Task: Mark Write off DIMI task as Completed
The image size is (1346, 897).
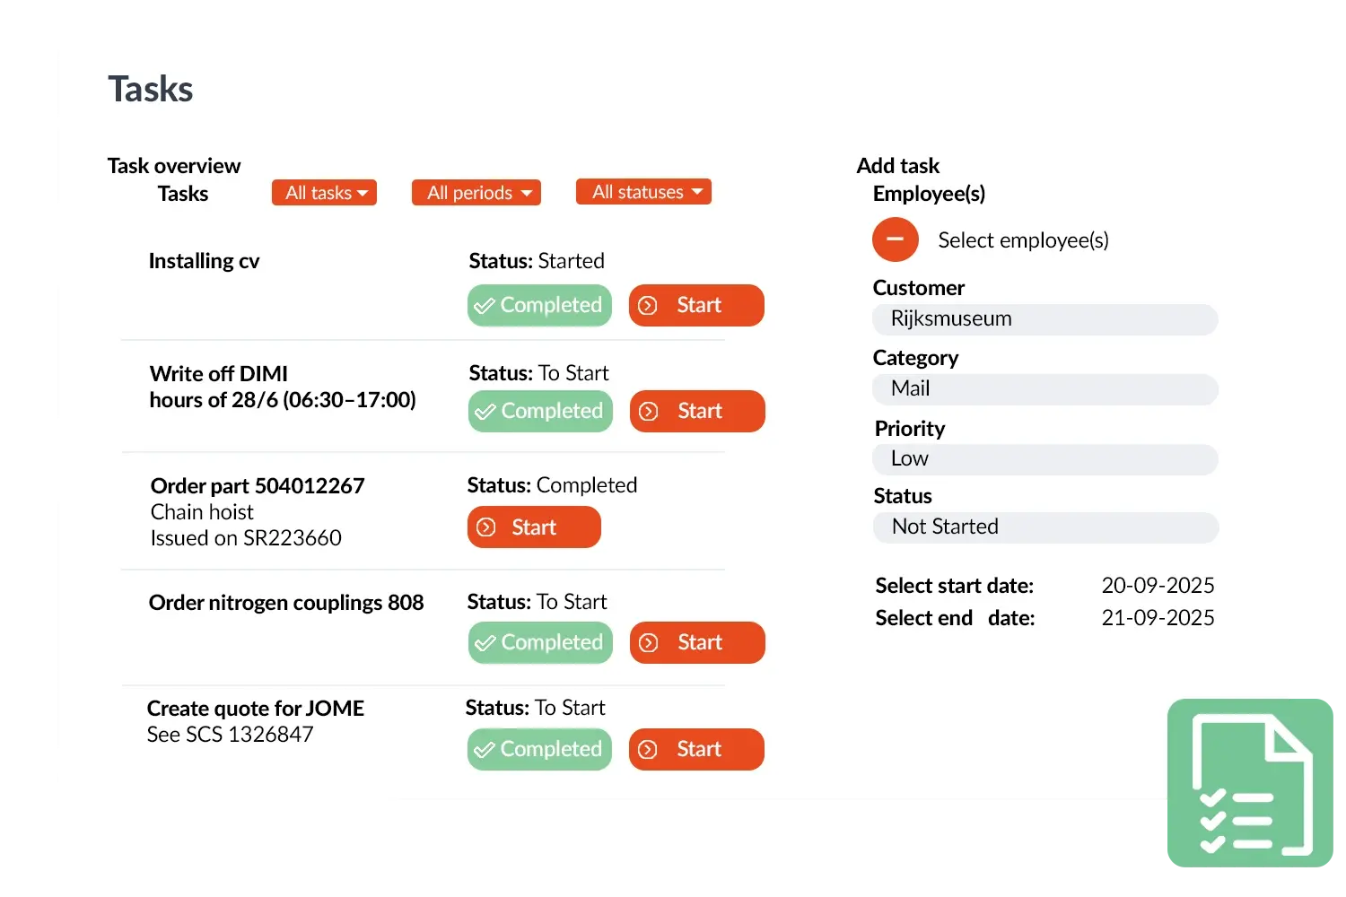Action: click(540, 412)
